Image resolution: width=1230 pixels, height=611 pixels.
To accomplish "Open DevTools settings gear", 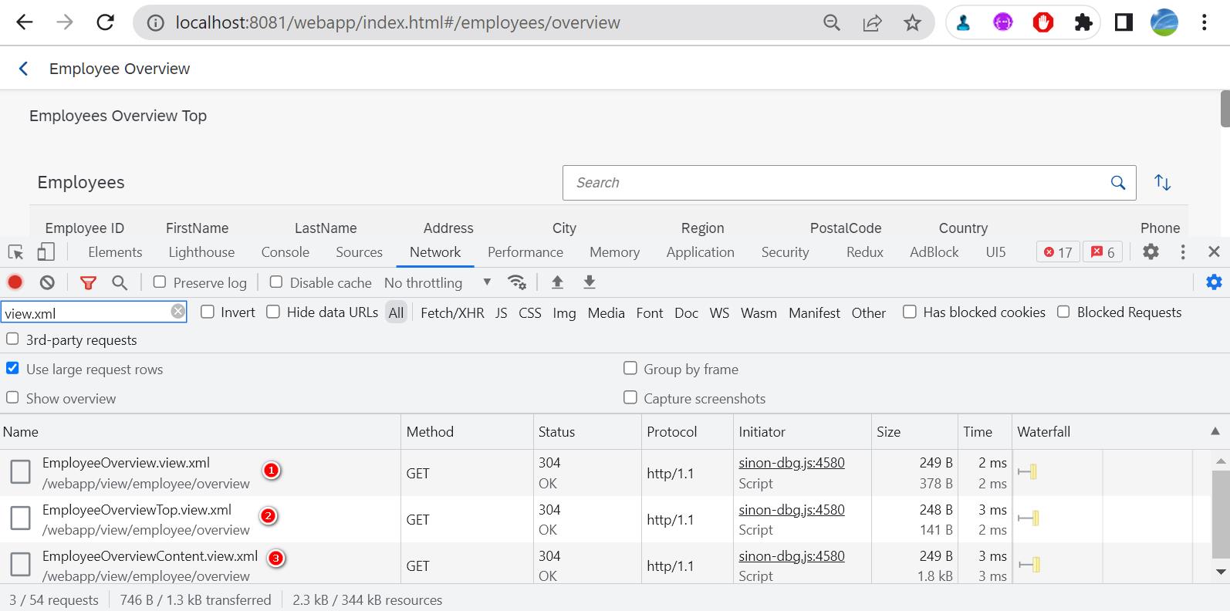I will point(1151,251).
